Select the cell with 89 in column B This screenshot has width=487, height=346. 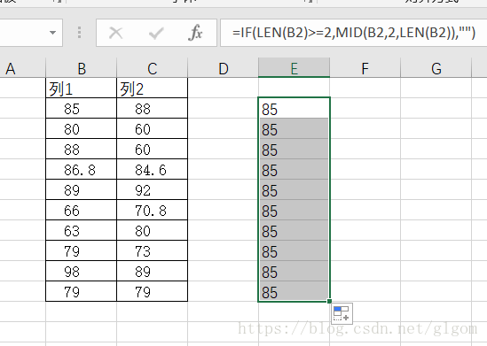(81, 189)
